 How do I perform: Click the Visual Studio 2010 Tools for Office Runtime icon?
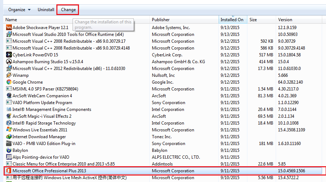(x=9, y=34)
